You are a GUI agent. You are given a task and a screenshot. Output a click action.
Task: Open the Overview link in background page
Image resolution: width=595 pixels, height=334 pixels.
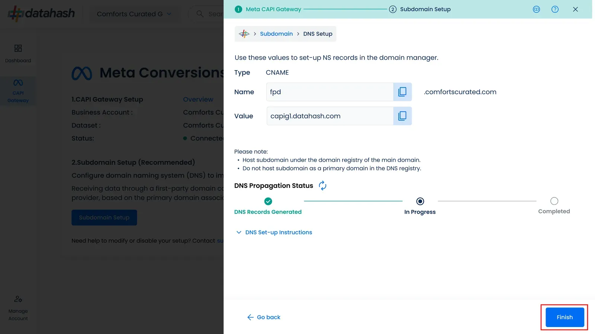click(x=198, y=99)
